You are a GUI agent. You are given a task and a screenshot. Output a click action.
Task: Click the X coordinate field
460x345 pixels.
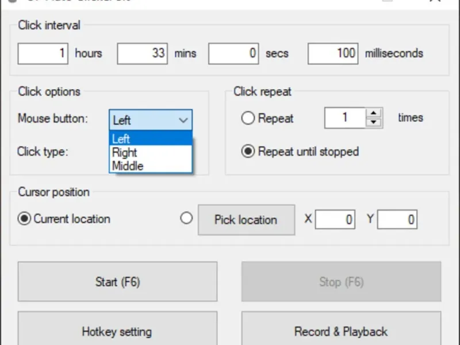335,220
